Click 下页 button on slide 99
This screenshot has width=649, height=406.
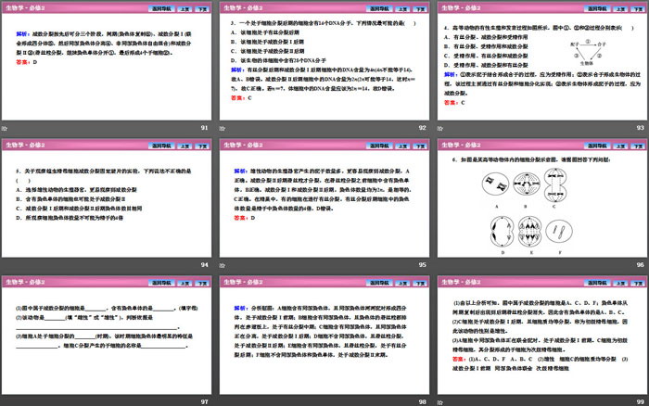tap(638, 283)
